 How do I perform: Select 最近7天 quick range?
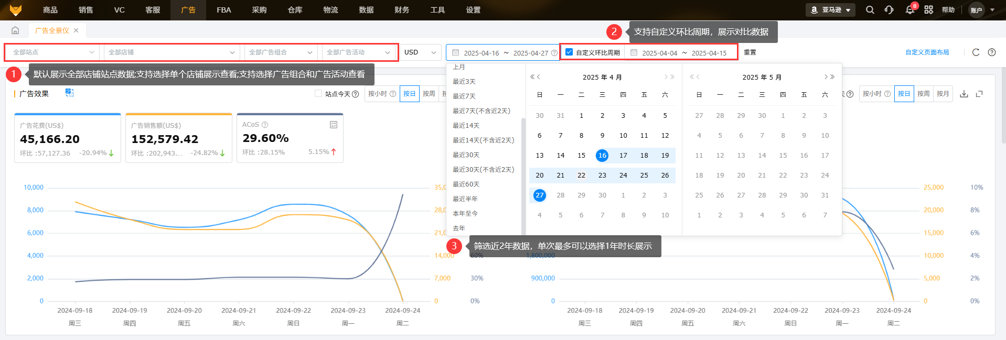(x=464, y=96)
